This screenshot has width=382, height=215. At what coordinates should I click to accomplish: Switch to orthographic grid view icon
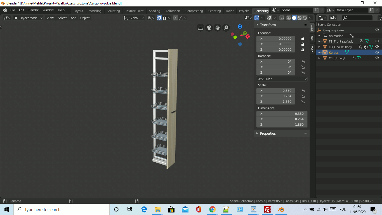(x=200, y=28)
